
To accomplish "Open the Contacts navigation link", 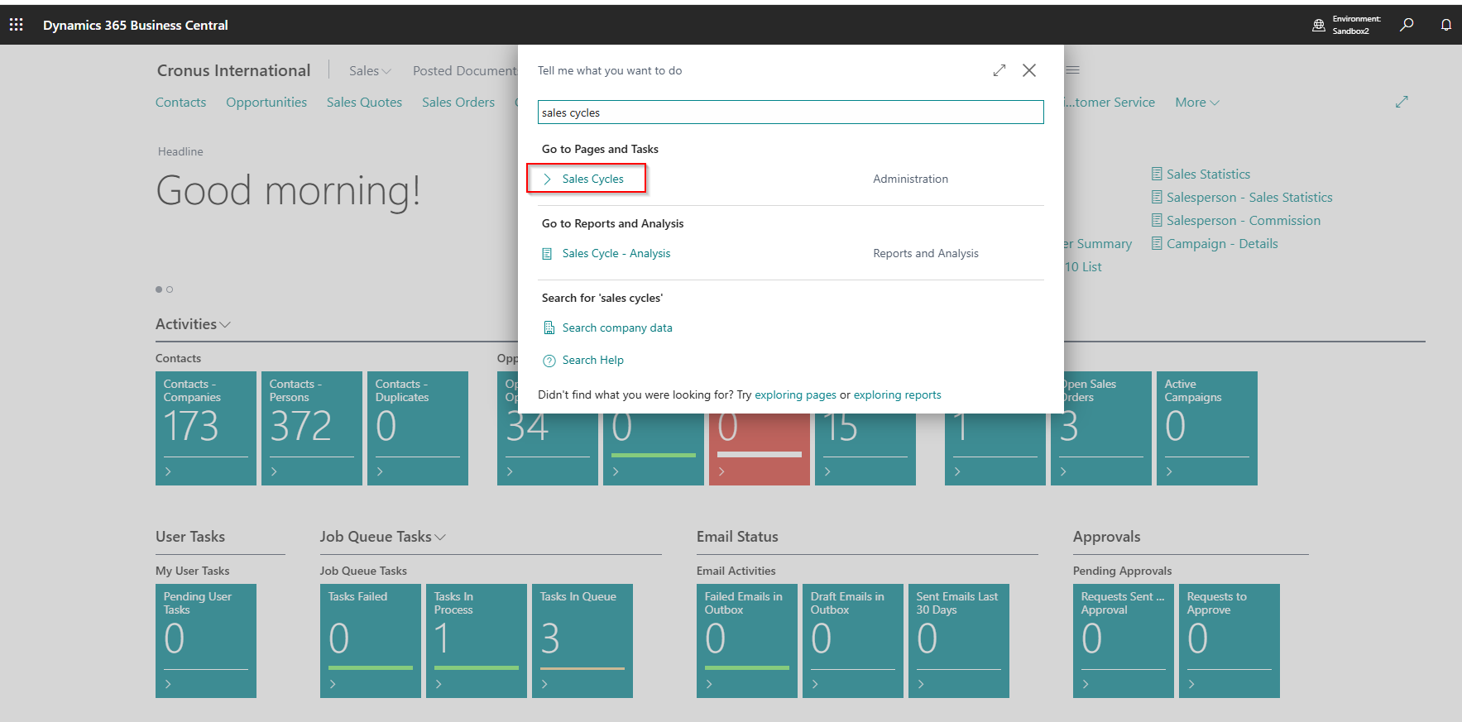I will click(180, 103).
